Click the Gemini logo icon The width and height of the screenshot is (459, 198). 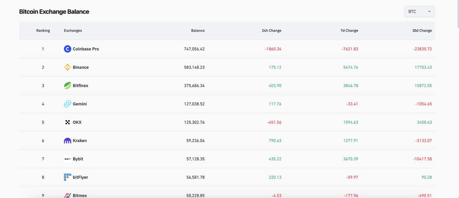coord(67,104)
